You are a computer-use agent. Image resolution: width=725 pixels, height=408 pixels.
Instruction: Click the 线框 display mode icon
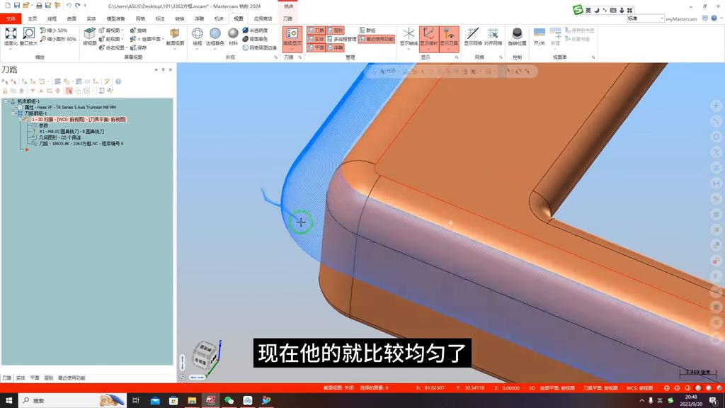(x=197, y=33)
